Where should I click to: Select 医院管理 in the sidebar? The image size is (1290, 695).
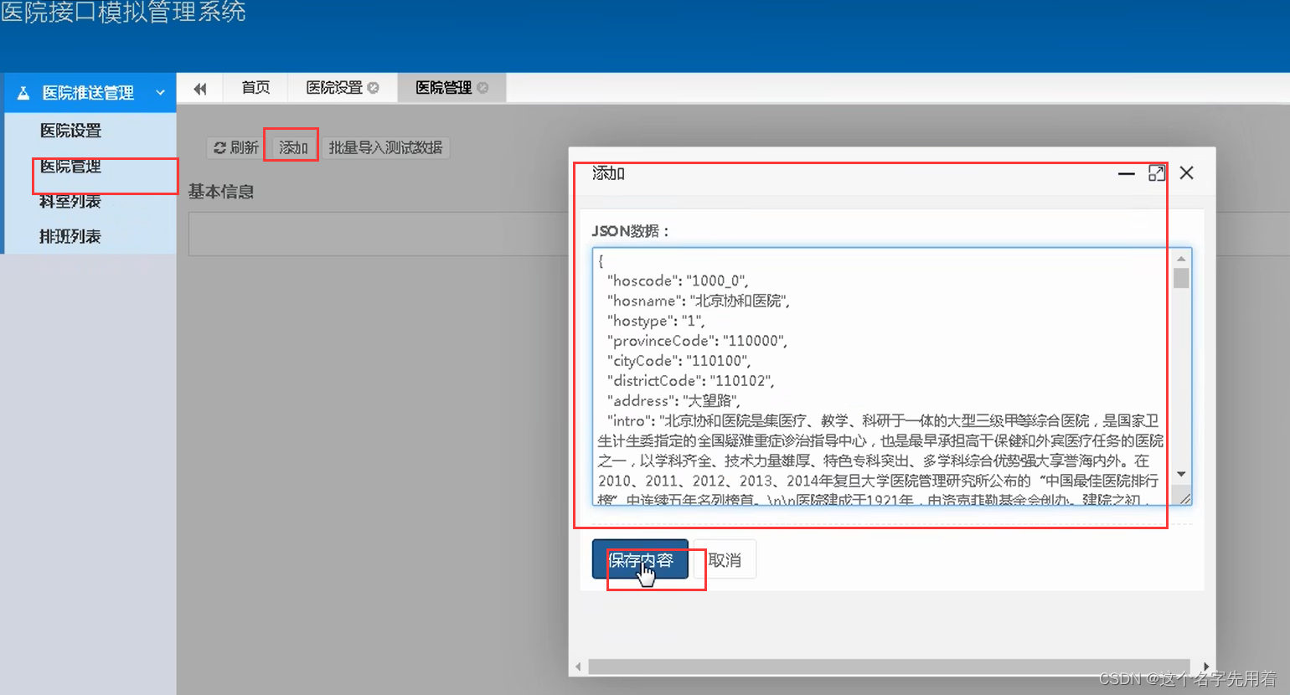point(70,166)
